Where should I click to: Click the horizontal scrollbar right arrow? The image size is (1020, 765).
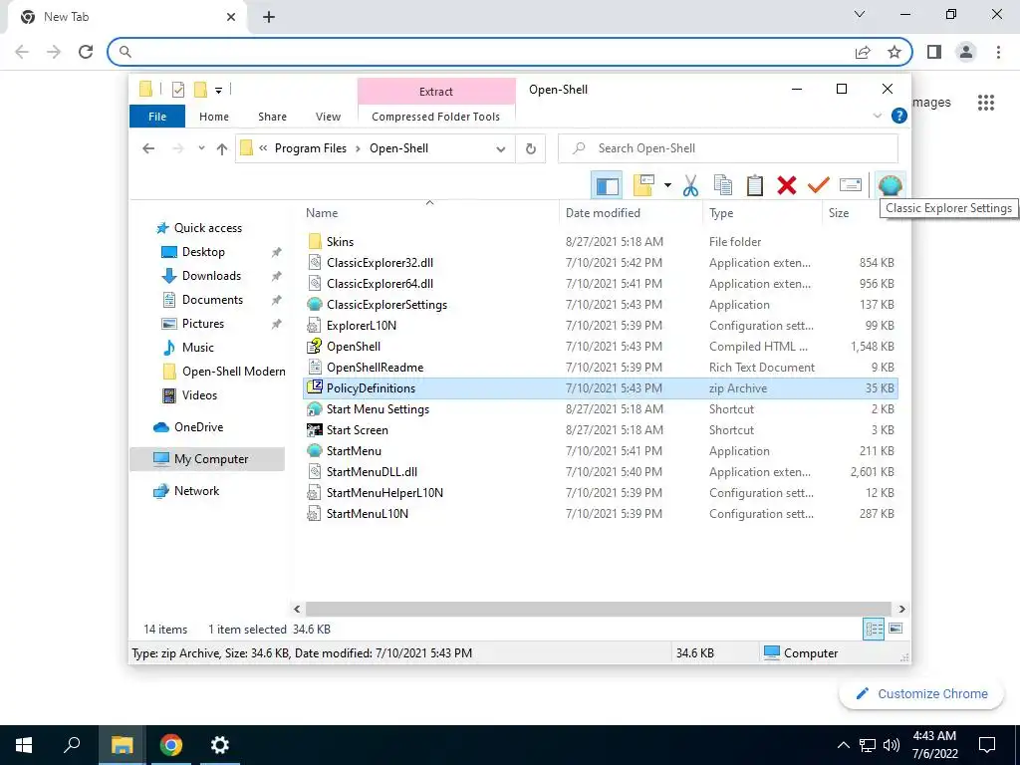(901, 609)
